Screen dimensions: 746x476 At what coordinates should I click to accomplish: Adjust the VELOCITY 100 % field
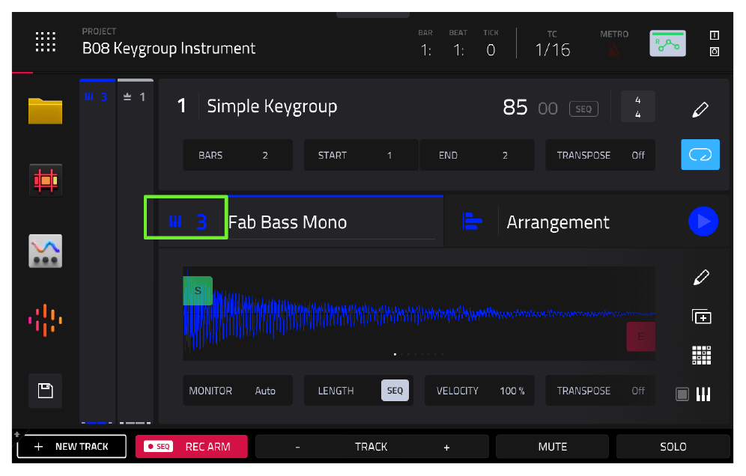[x=479, y=391]
